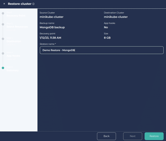Click the App hooks label
The image size is (166, 141).
(109, 23)
